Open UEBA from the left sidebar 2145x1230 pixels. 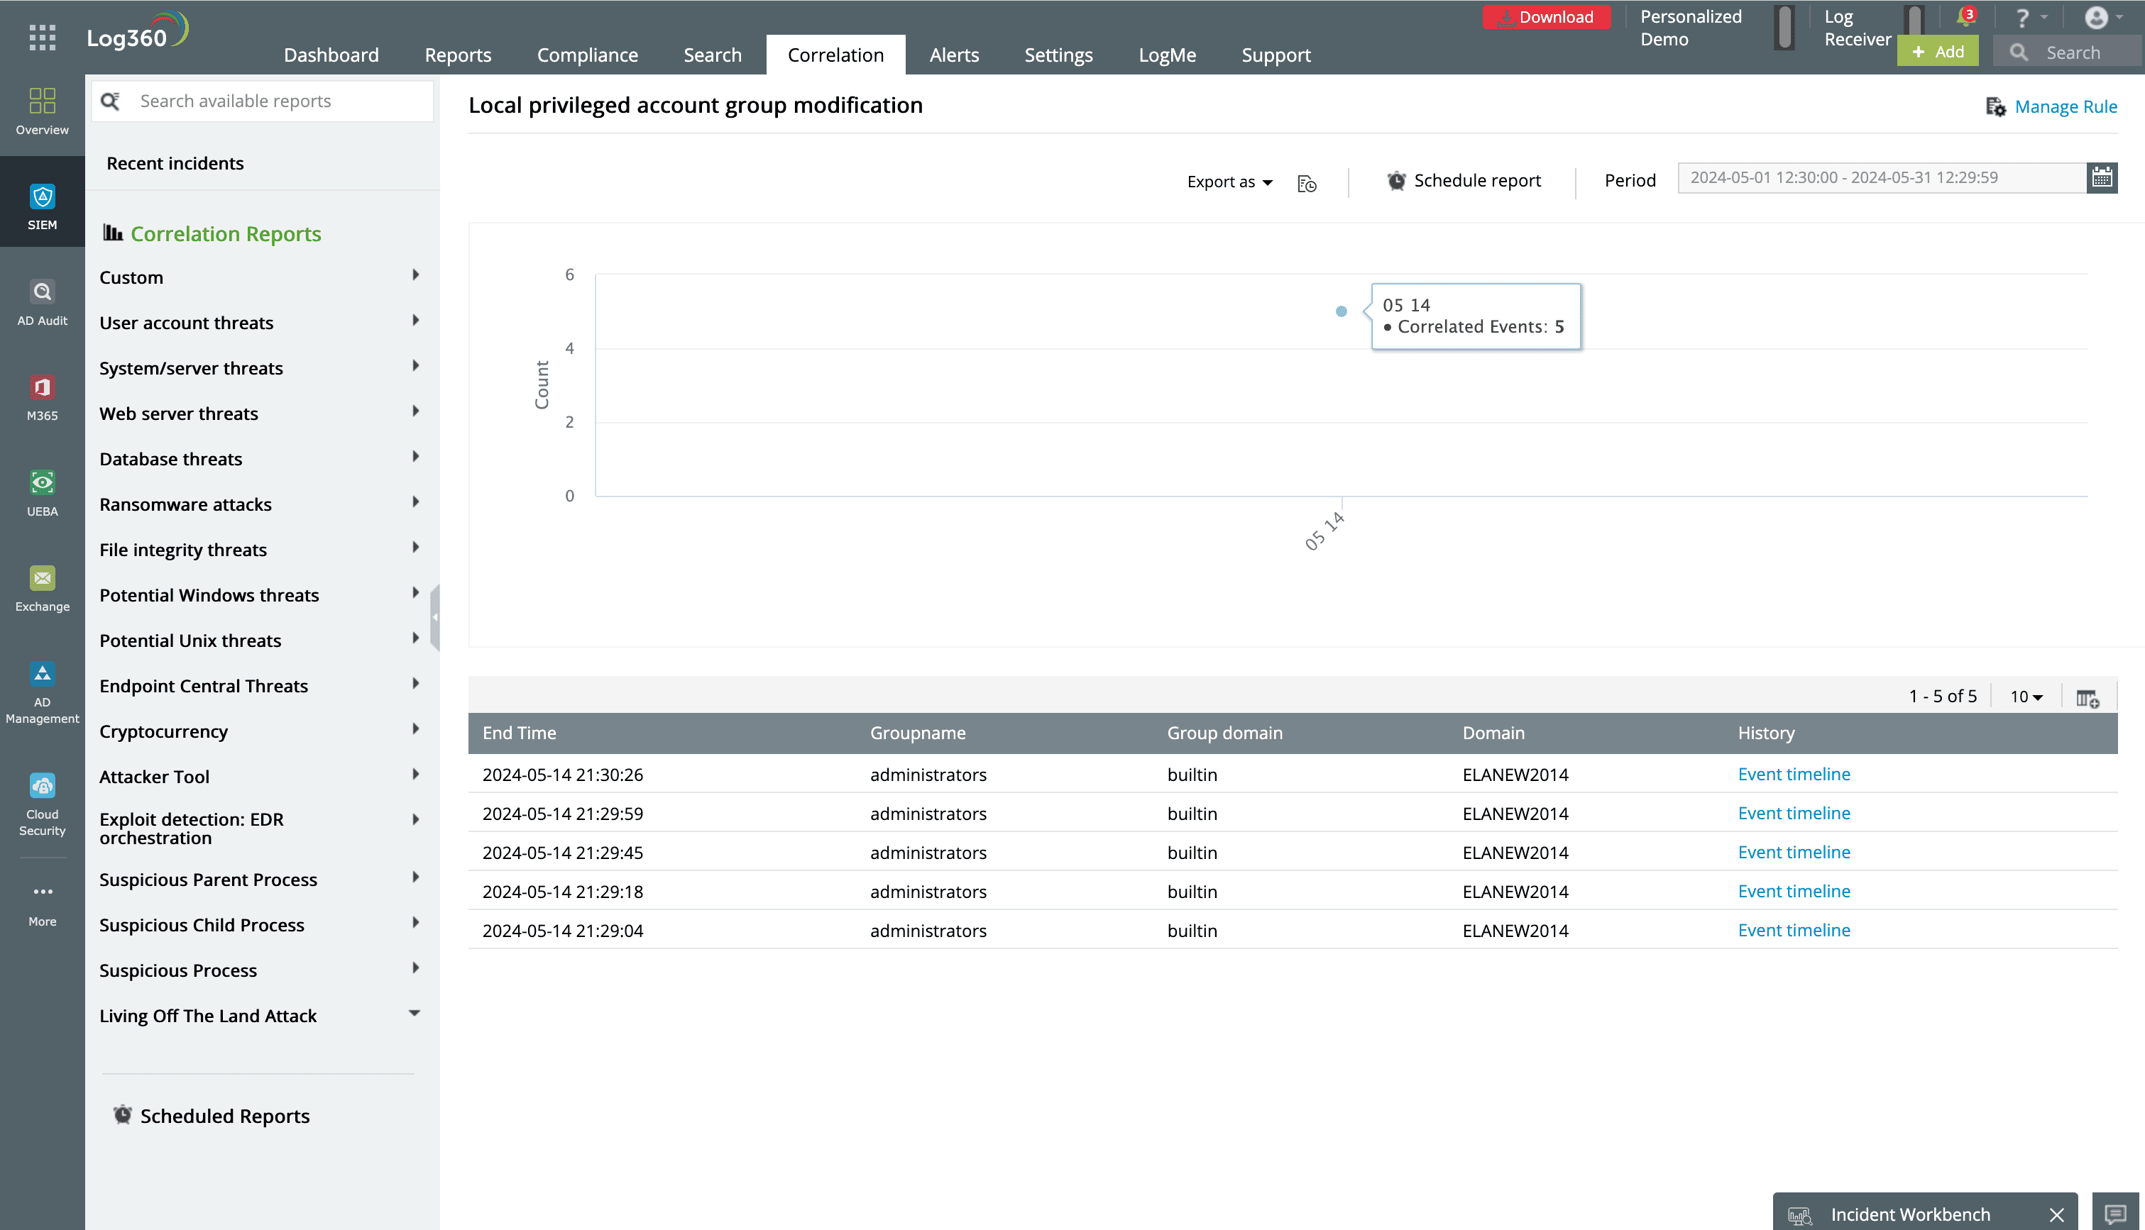point(43,492)
